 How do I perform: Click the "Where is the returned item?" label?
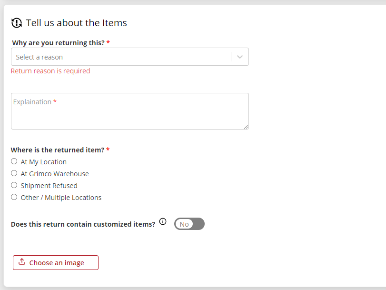[x=57, y=150]
